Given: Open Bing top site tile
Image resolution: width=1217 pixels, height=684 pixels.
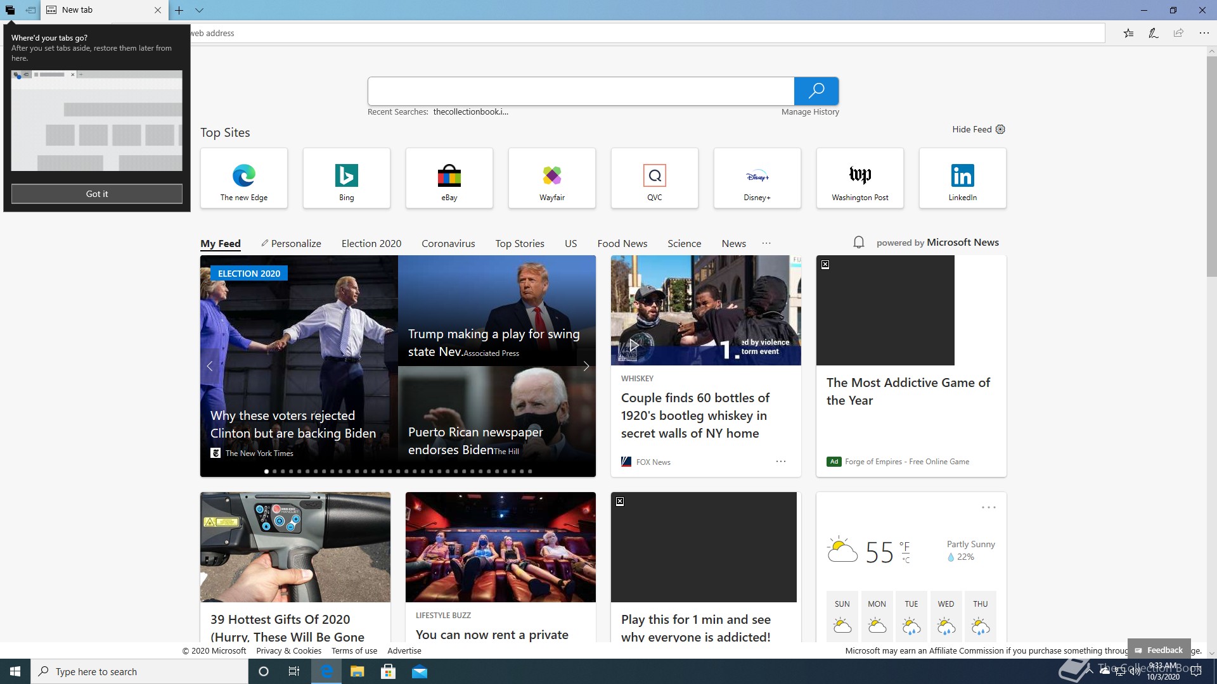Looking at the screenshot, I should click(347, 178).
